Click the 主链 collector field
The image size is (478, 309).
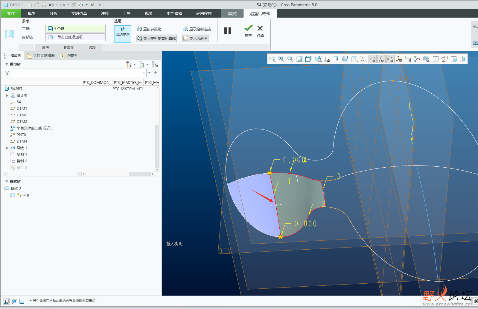(75, 28)
